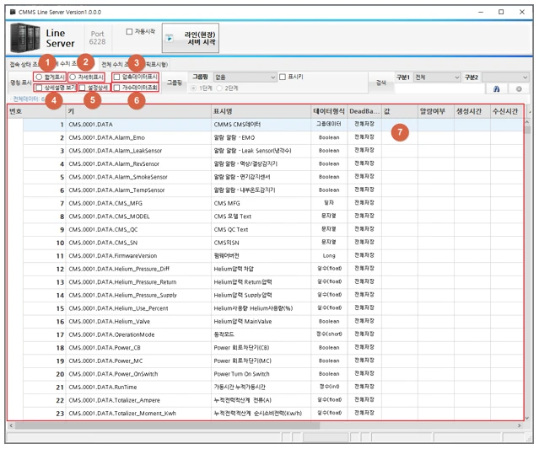This screenshot has height=449, width=539.
Task: Click the Port 6228 field
Action: tap(97, 38)
